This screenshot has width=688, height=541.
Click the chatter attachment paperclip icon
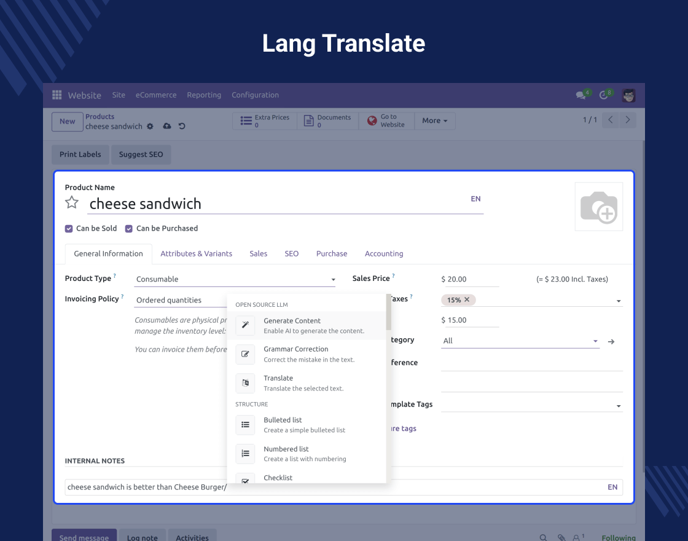pyautogui.click(x=561, y=537)
